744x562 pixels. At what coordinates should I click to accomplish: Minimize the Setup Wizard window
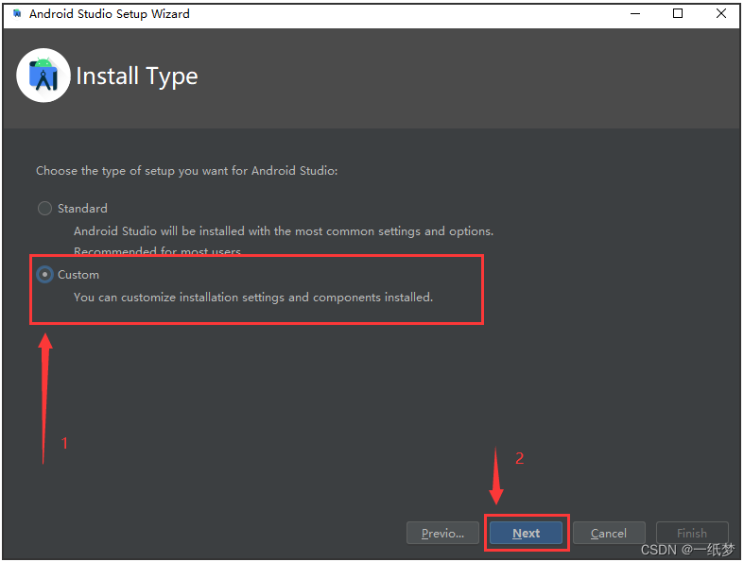tap(635, 14)
